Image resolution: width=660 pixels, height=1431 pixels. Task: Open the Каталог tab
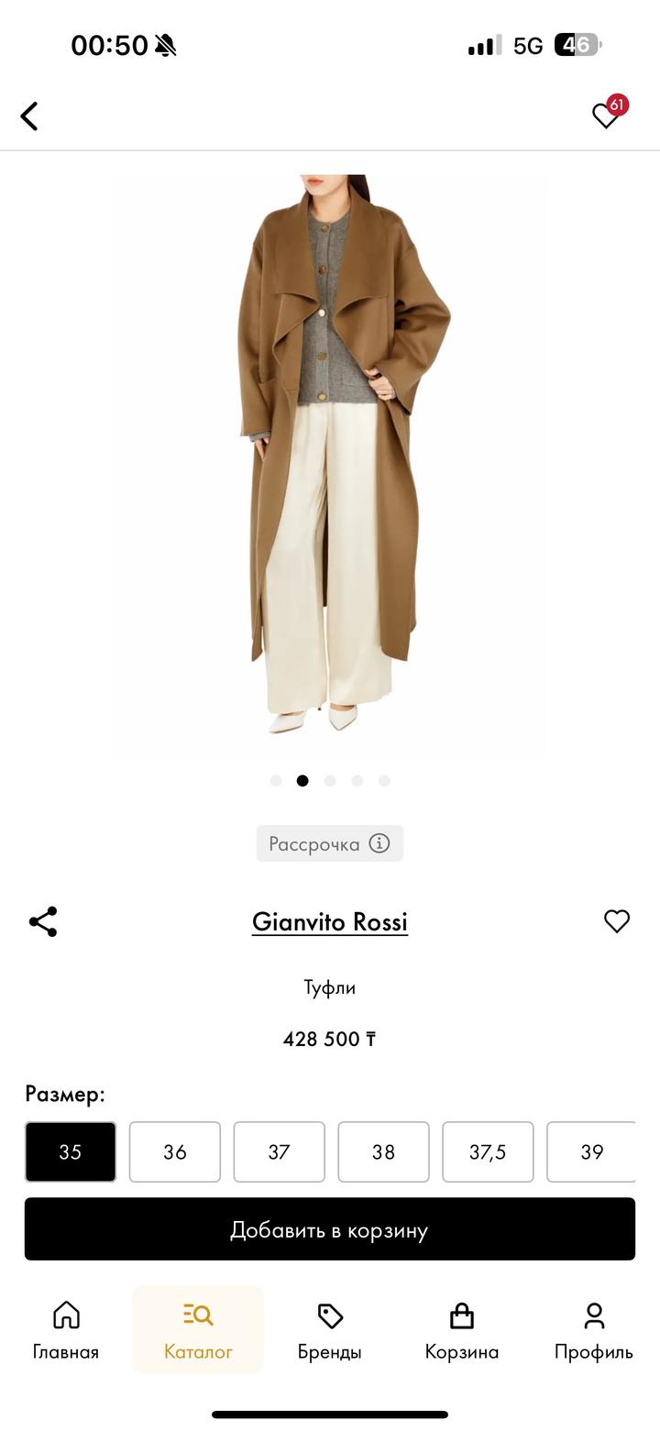click(198, 1330)
